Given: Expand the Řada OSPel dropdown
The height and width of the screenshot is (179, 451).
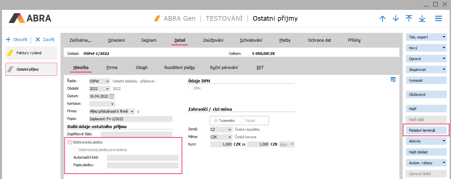Looking at the screenshot, I should point(107,81).
